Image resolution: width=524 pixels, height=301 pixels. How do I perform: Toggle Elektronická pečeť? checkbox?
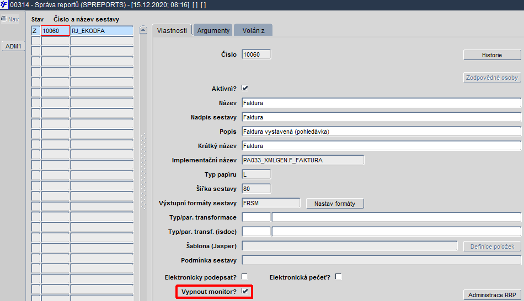pyautogui.click(x=339, y=277)
